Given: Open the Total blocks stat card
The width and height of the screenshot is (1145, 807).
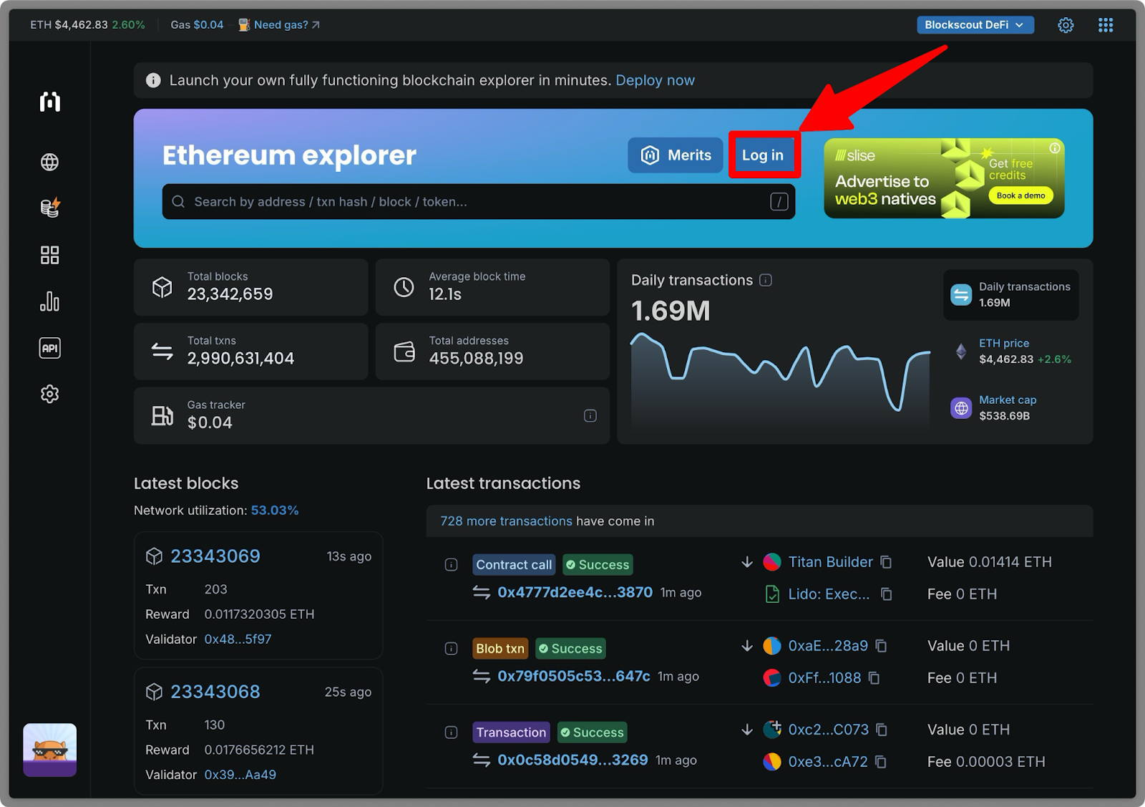Looking at the screenshot, I should pyautogui.click(x=250, y=287).
